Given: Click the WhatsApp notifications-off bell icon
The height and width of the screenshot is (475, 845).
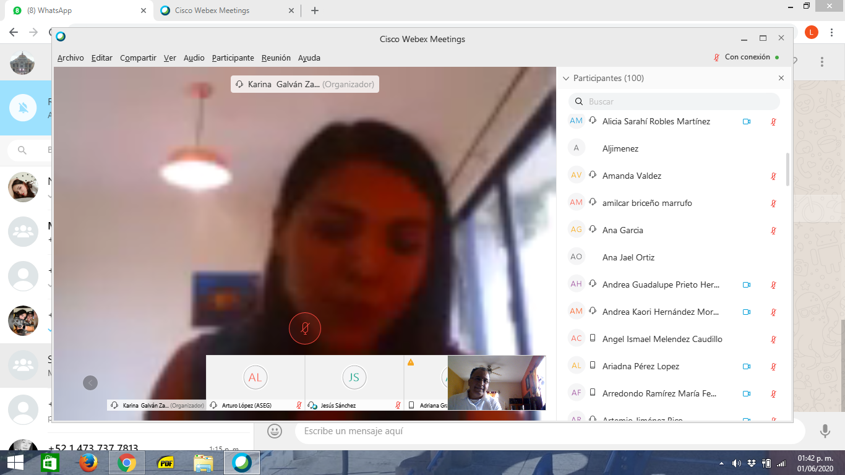Looking at the screenshot, I should 23,108.
